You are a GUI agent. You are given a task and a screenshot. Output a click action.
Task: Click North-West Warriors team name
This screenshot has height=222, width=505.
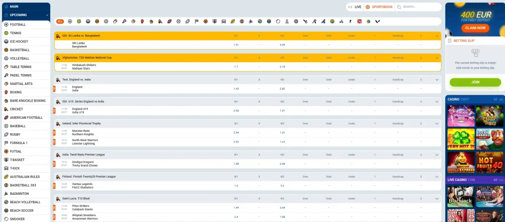coord(85,140)
